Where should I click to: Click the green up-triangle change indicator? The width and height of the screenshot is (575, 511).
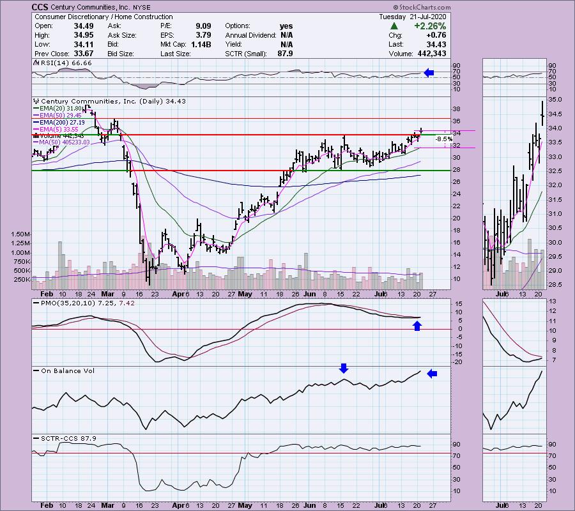tap(394, 26)
